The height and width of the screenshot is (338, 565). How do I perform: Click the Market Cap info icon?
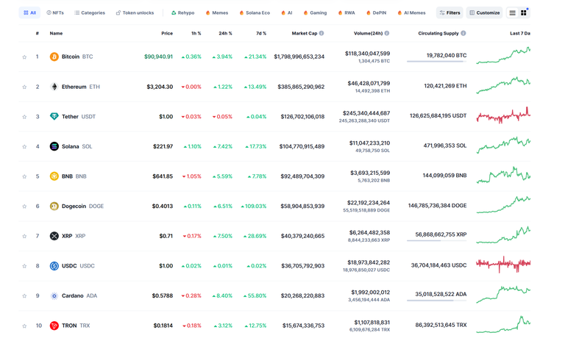321,34
